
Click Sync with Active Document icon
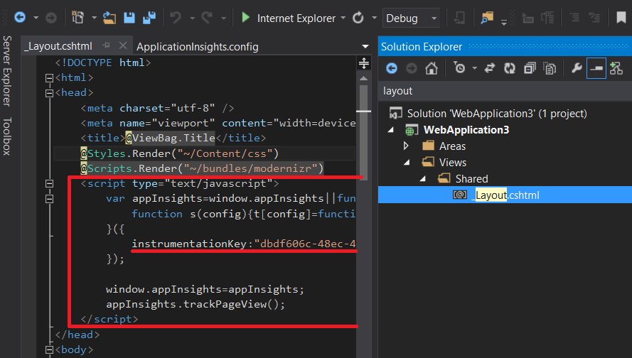490,68
